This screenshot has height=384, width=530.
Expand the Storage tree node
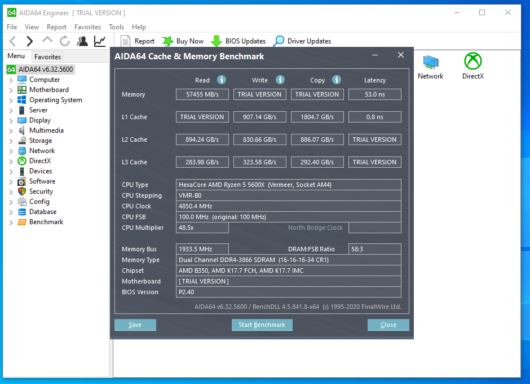11,141
